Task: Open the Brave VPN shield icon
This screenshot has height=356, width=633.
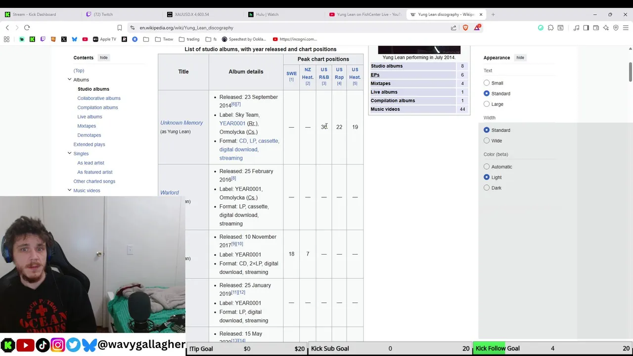Action: [x=616, y=28]
